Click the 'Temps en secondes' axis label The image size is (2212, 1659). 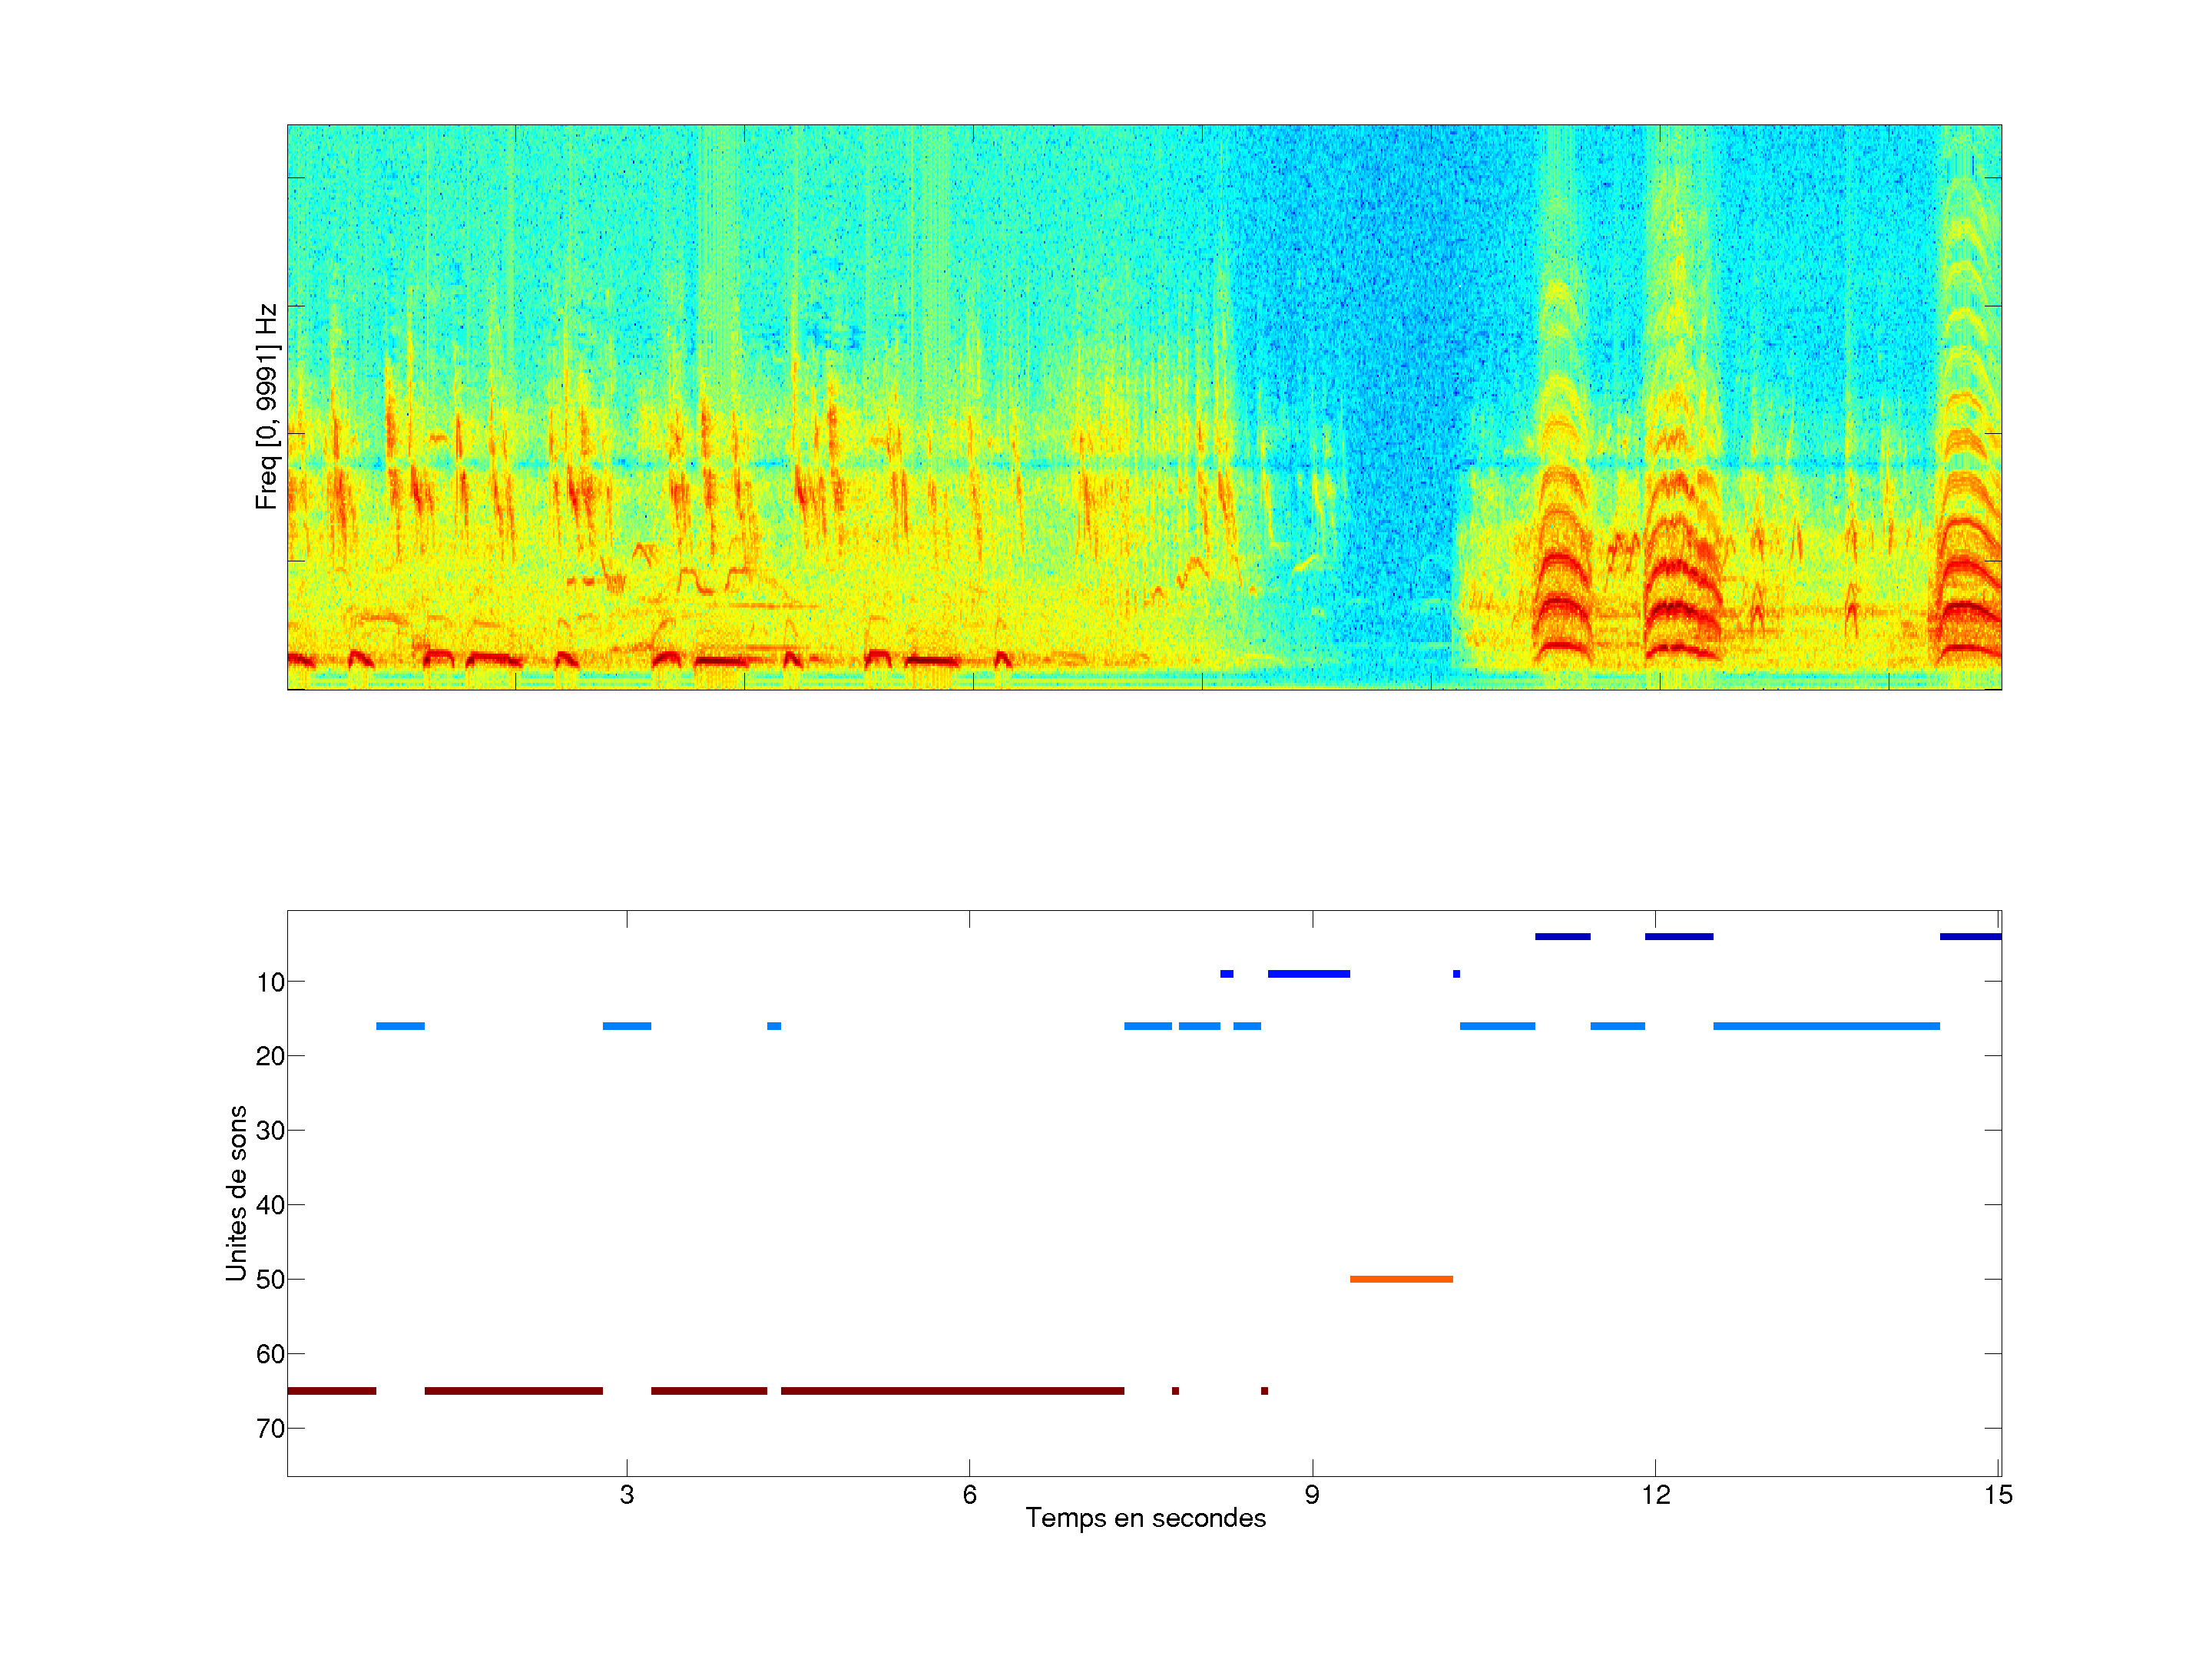[x=1145, y=1518]
